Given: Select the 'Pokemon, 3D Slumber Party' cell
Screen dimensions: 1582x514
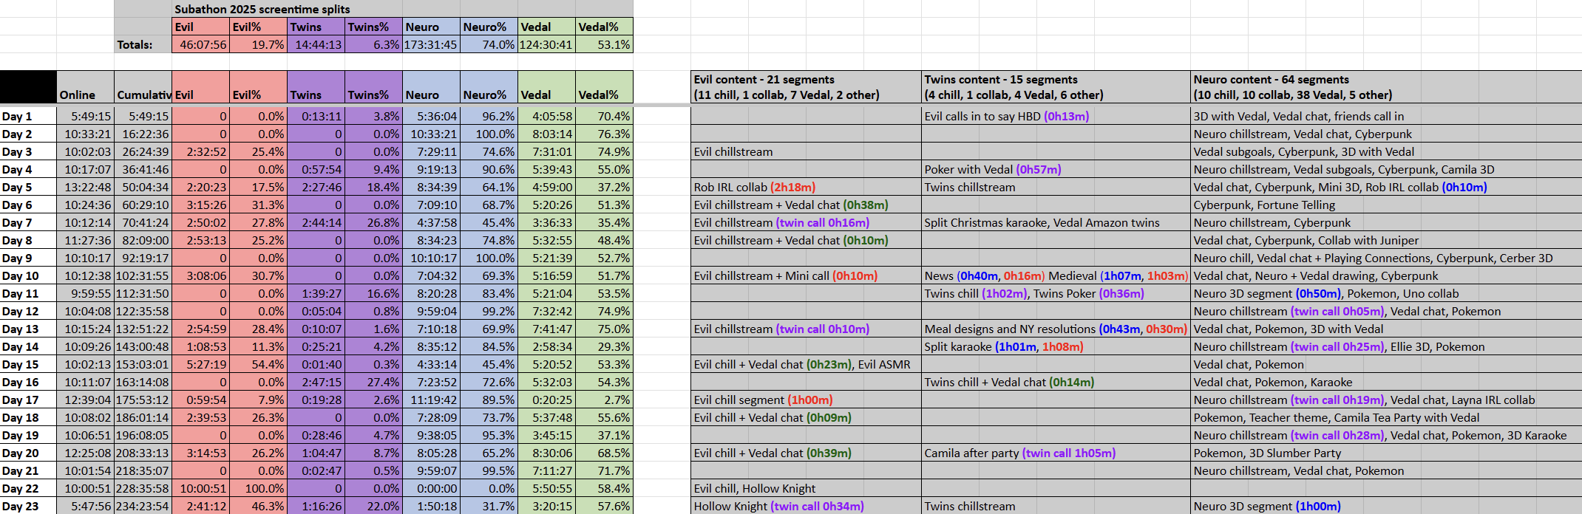Looking at the screenshot, I should [1386, 453].
